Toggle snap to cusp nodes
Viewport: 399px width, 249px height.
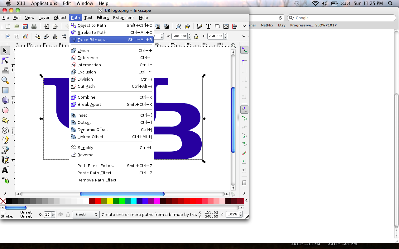[x=244, y=136]
